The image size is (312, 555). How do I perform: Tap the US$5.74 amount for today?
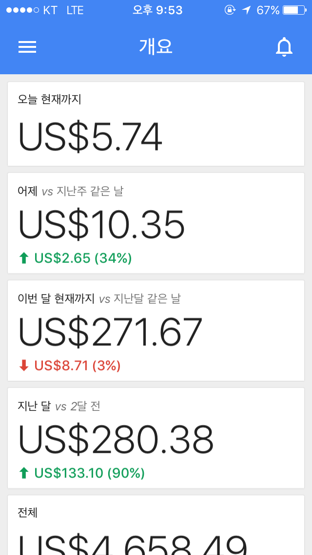[x=90, y=138]
